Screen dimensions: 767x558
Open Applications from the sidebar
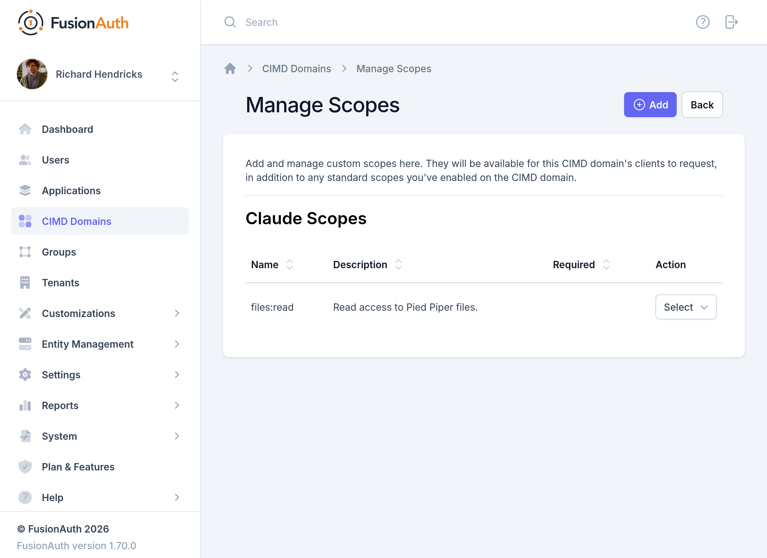coord(100,190)
